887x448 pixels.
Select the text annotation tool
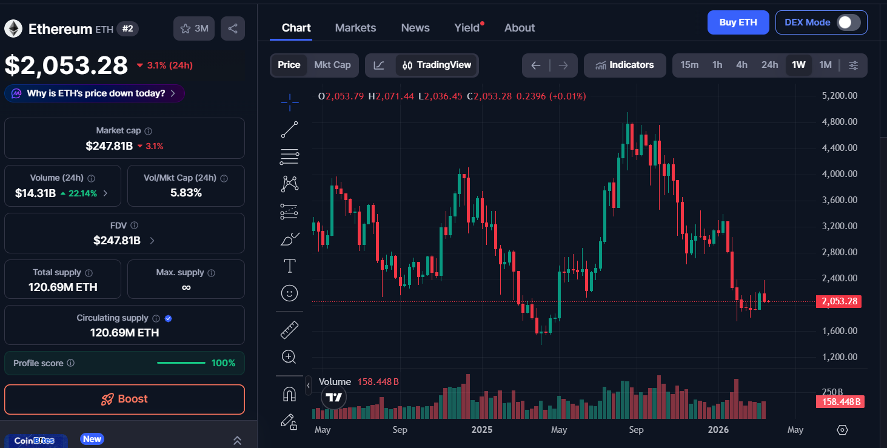point(290,266)
